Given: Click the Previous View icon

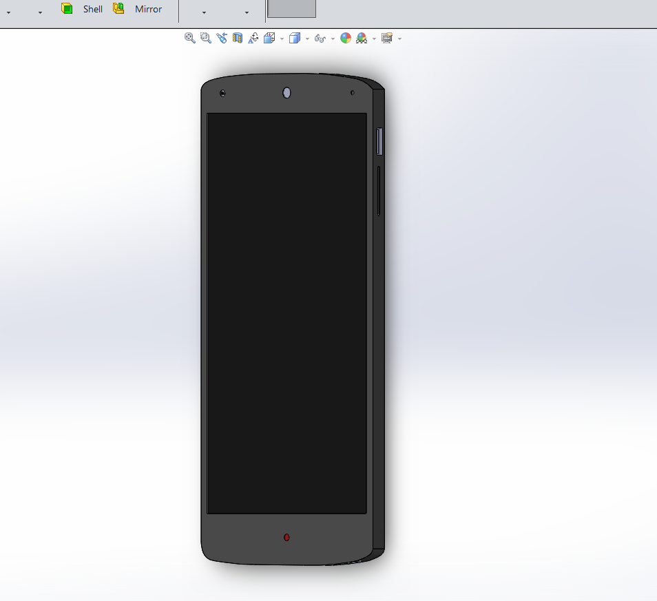Looking at the screenshot, I should [x=222, y=38].
